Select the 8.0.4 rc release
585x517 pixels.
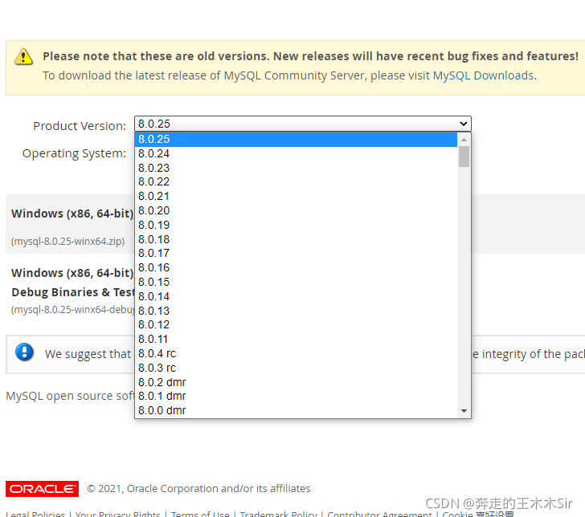(296, 353)
